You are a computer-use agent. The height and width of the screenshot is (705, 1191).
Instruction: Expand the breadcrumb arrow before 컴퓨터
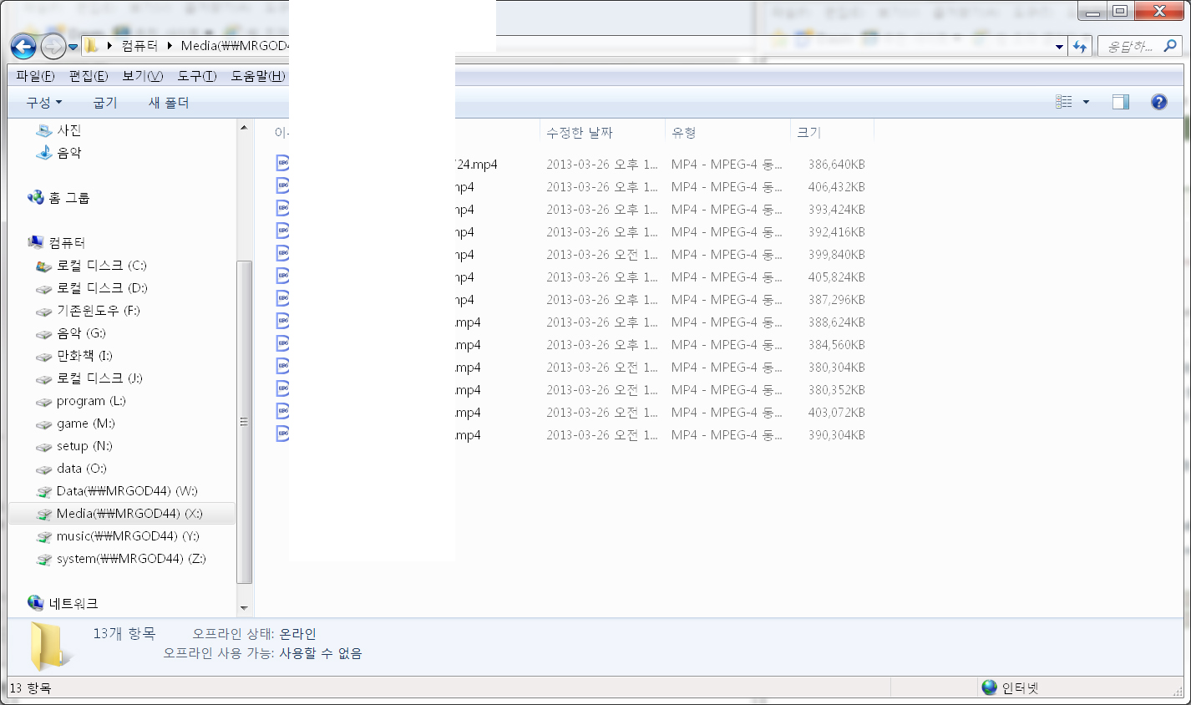tap(110, 46)
